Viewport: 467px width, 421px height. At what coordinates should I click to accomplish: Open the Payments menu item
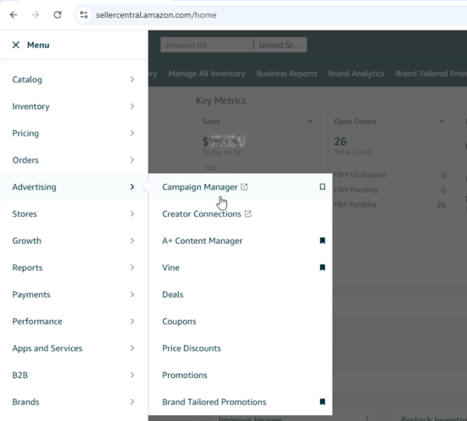click(73, 294)
